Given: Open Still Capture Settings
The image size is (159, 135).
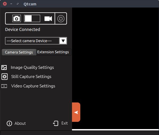Looking at the screenshot, I should (x=31, y=77).
